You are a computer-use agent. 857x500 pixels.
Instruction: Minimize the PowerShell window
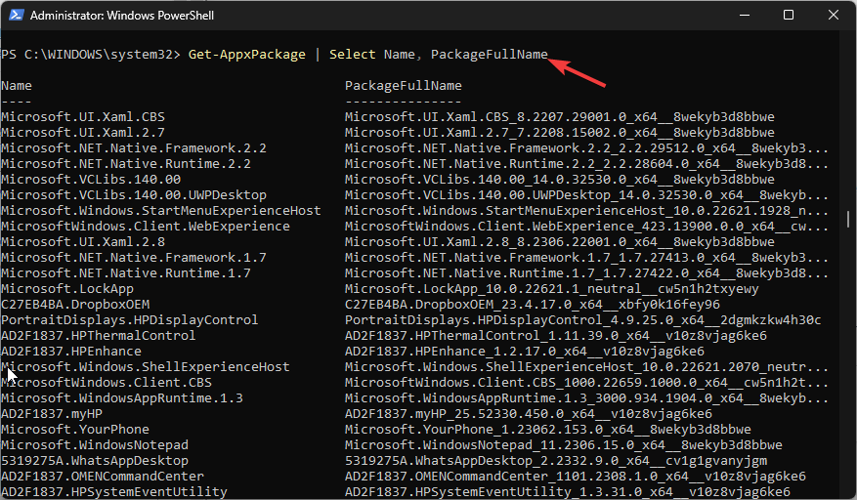[744, 16]
